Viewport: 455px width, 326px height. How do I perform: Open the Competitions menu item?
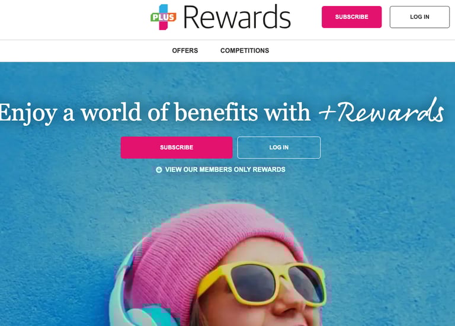coord(245,50)
